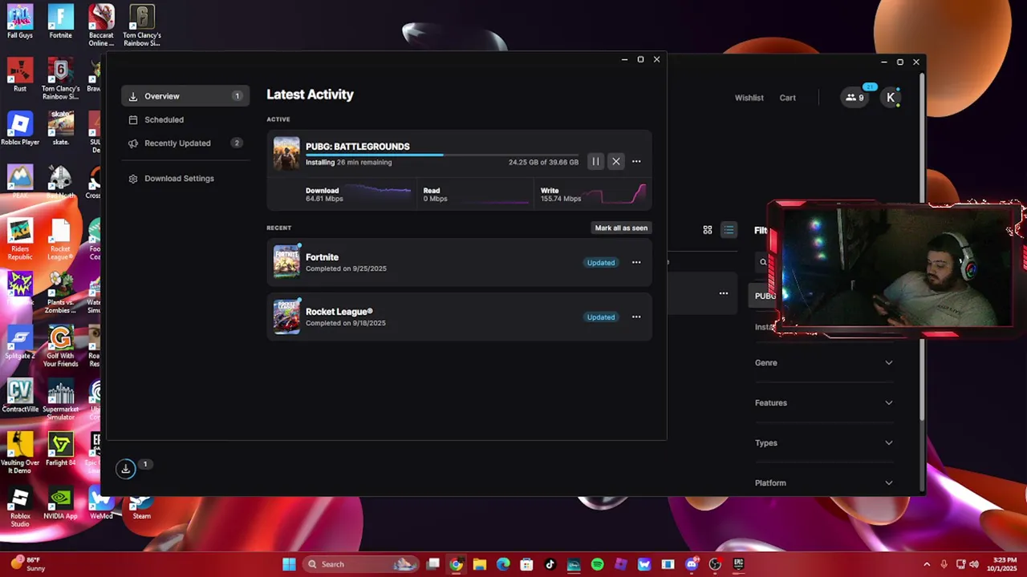1027x577 pixels.
Task: Click the PUBG install progress bar
Action: click(x=442, y=155)
